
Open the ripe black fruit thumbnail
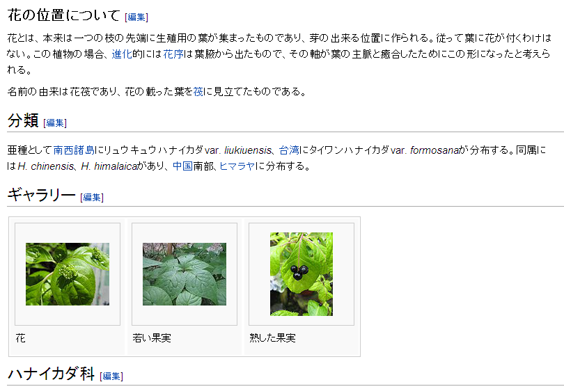tap(301, 274)
